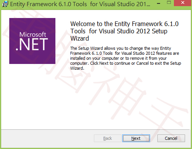This screenshot has width=192, height=149.
Task: Click the empty white area below description
Action: tap(126, 100)
